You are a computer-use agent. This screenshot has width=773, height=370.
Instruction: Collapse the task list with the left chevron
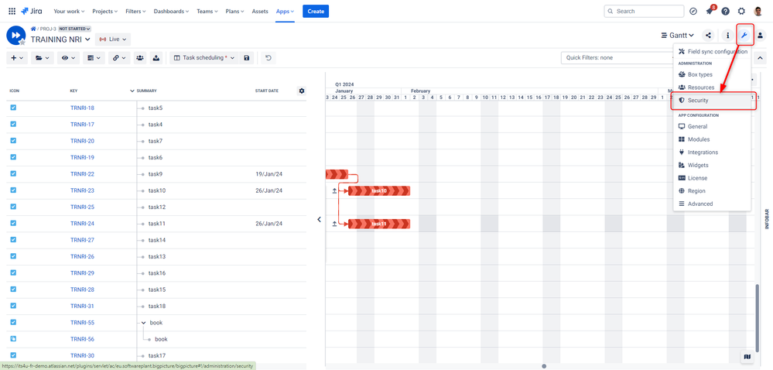pos(319,220)
